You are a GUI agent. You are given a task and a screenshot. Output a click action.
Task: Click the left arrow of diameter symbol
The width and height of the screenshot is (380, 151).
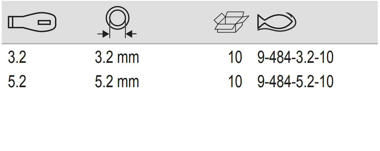pos(103,33)
